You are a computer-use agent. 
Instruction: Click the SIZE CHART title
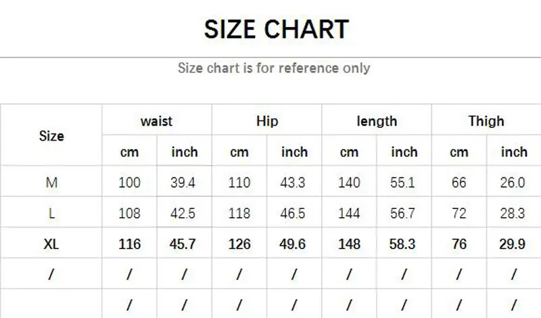point(277,29)
